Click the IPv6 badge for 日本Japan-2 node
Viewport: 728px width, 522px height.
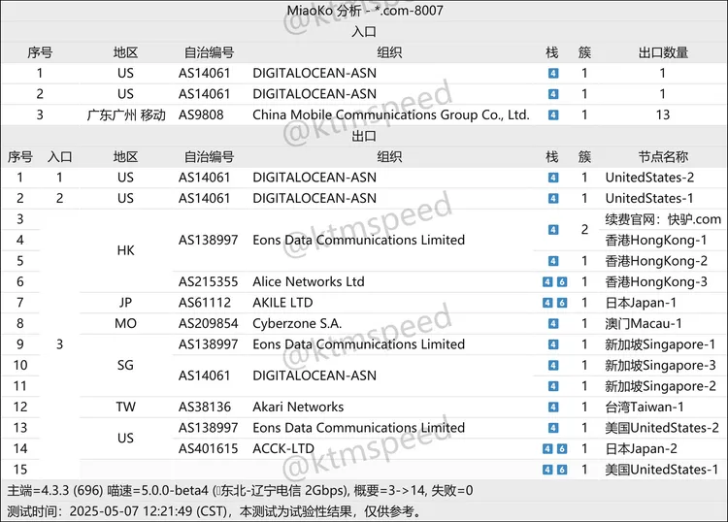560,449
